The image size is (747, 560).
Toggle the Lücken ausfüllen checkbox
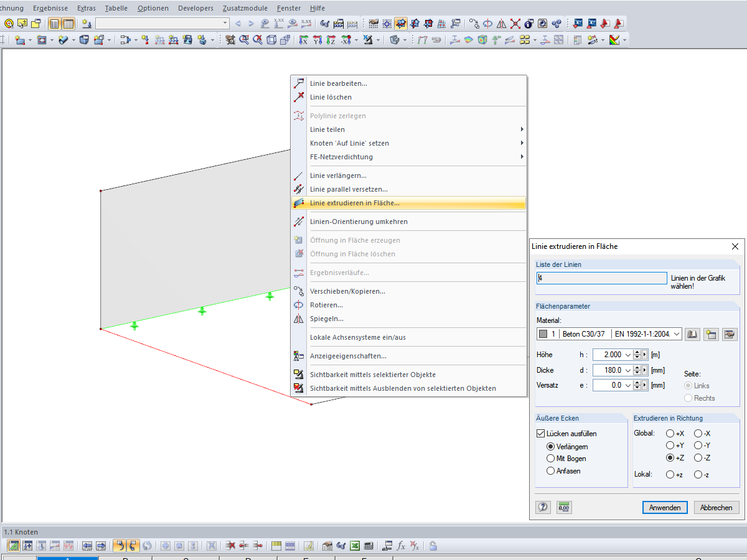540,434
